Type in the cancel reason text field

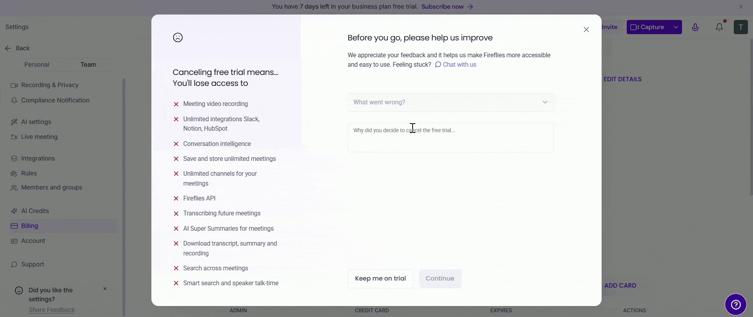pyautogui.click(x=450, y=138)
